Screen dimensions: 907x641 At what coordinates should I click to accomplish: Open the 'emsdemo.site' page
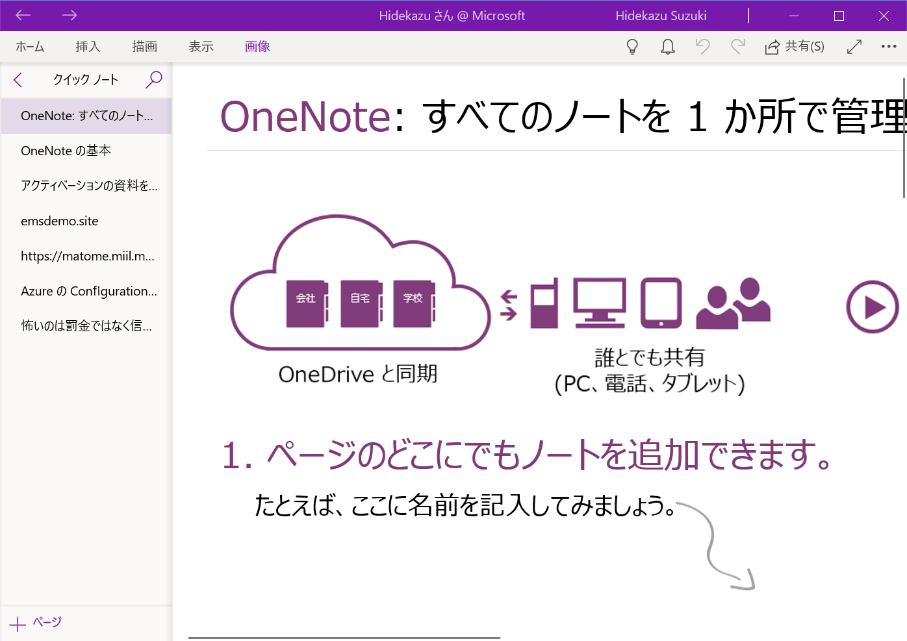tap(86, 221)
